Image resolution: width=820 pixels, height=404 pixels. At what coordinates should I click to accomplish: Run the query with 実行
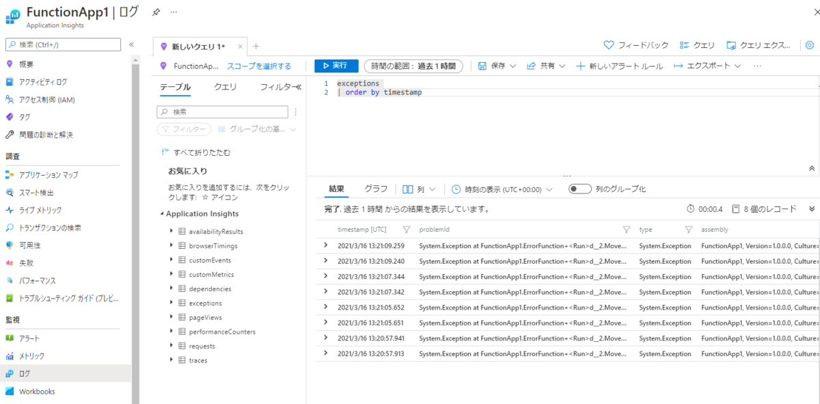pos(336,66)
